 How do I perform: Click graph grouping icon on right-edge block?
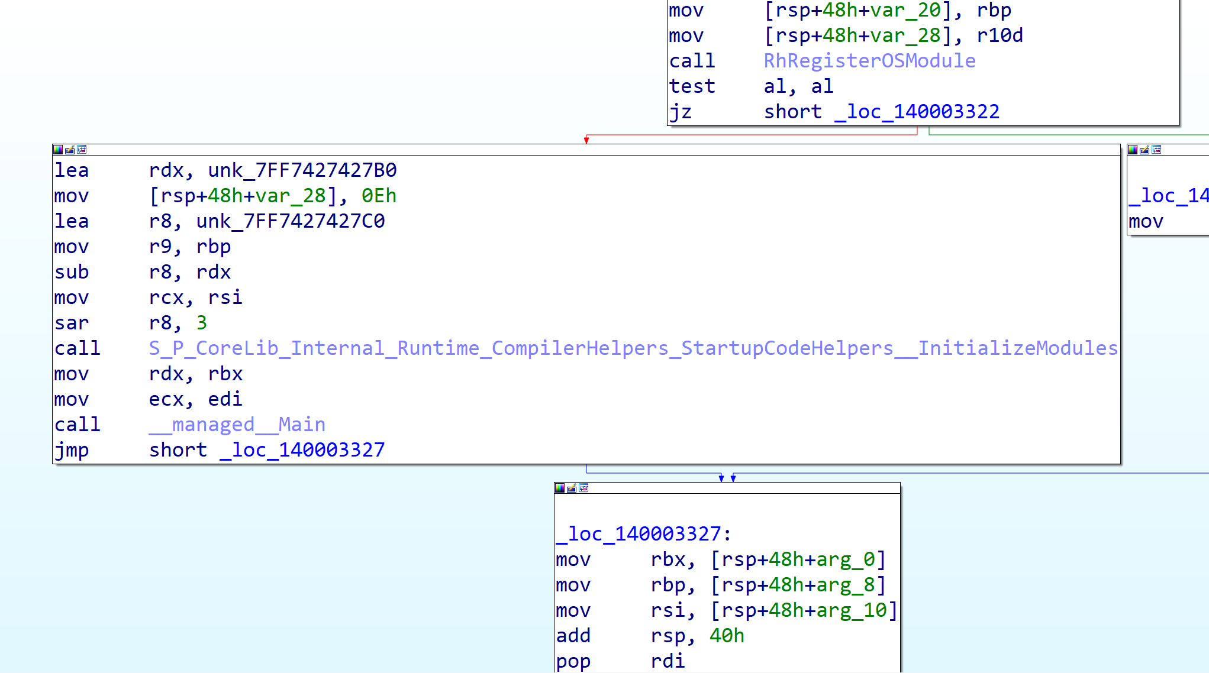click(1156, 150)
